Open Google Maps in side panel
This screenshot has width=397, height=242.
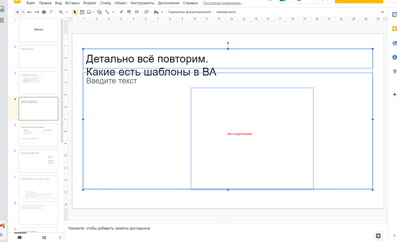(x=394, y=72)
